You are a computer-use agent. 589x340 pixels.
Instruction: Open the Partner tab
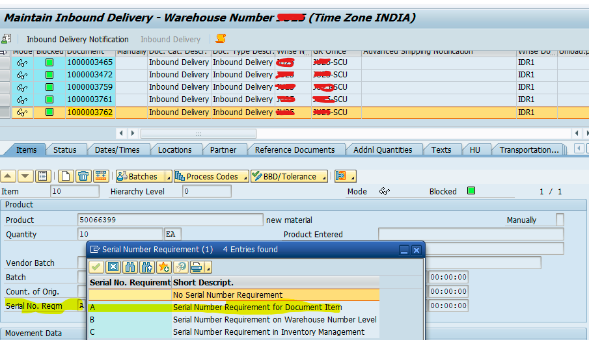tap(223, 150)
